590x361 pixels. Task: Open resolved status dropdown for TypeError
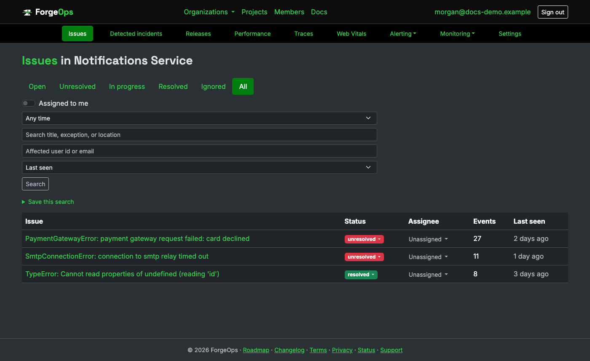(361, 275)
